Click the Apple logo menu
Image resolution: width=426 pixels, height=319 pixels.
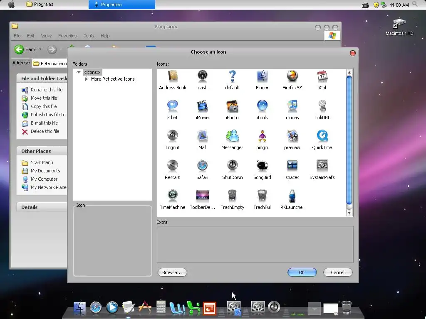pyautogui.click(x=11, y=4)
